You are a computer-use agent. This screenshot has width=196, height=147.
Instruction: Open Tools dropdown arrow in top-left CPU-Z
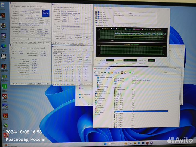tap(35, 43)
